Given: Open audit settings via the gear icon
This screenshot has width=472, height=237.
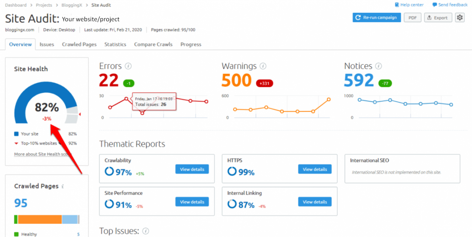Looking at the screenshot, I should tap(460, 17).
